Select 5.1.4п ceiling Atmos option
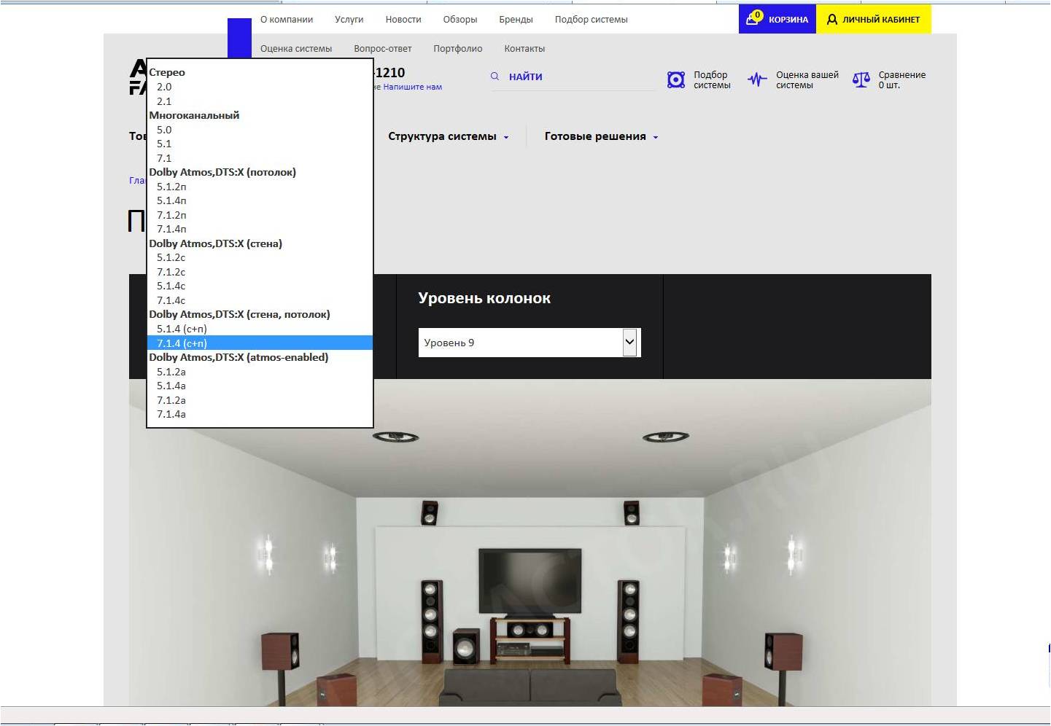This screenshot has height=726, width=1051. point(260,200)
